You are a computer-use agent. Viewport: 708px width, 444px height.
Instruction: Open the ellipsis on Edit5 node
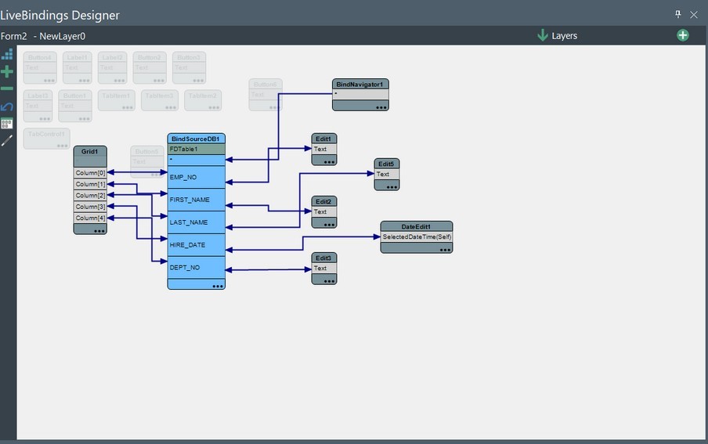tap(392, 187)
